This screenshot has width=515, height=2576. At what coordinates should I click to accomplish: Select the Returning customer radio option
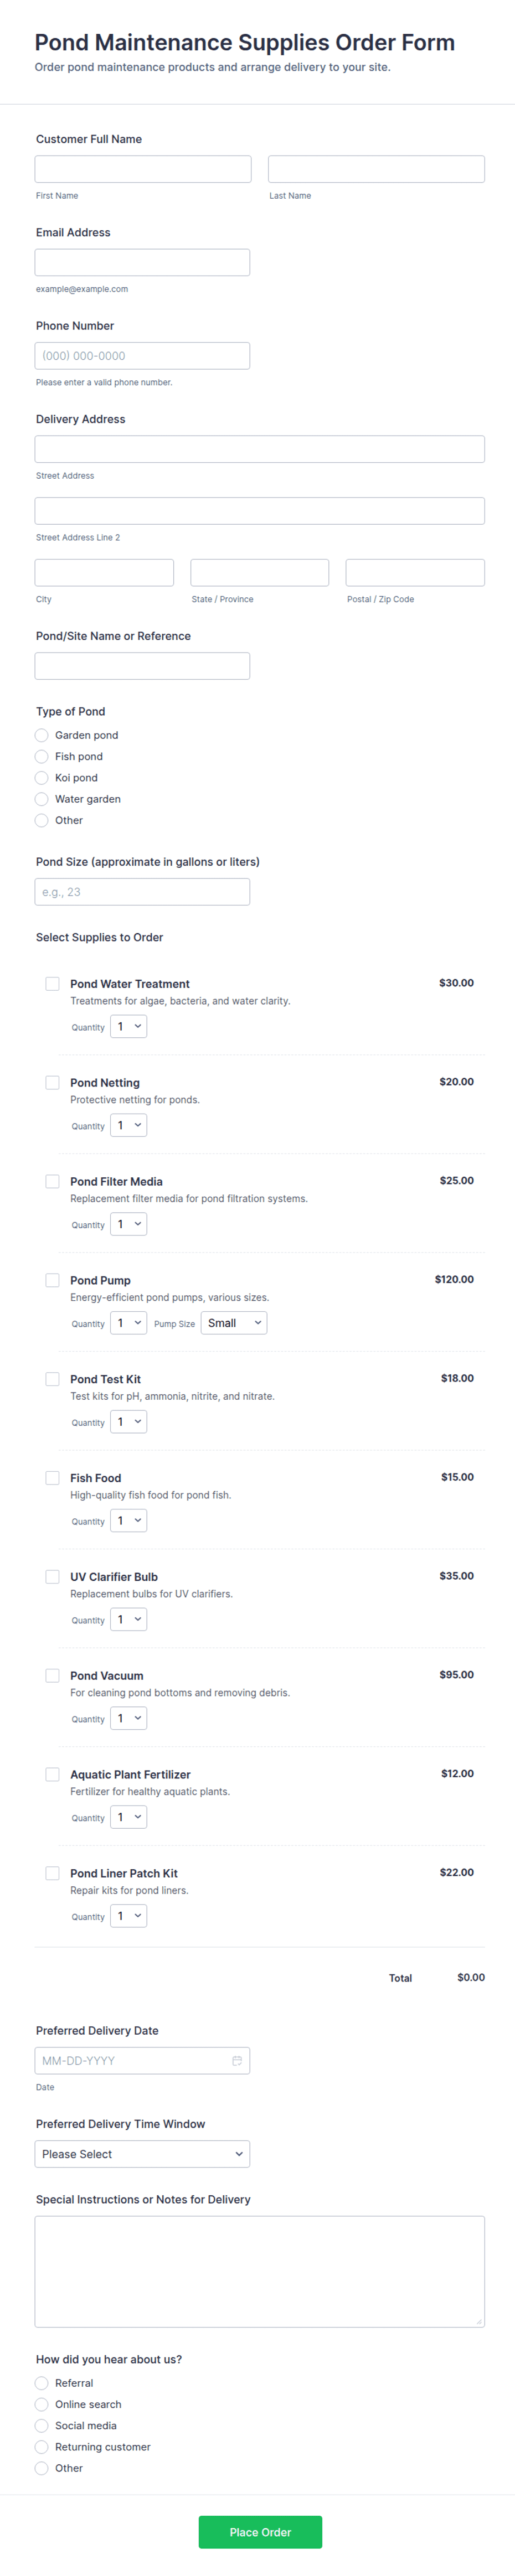42,2446
